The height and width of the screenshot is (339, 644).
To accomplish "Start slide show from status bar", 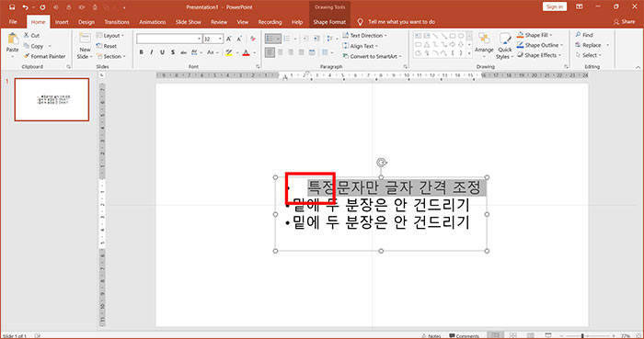I will tap(548, 335).
